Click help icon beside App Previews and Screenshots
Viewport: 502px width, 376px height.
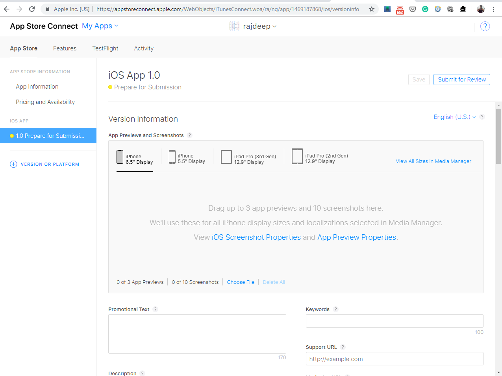pyautogui.click(x=189, y=135)
